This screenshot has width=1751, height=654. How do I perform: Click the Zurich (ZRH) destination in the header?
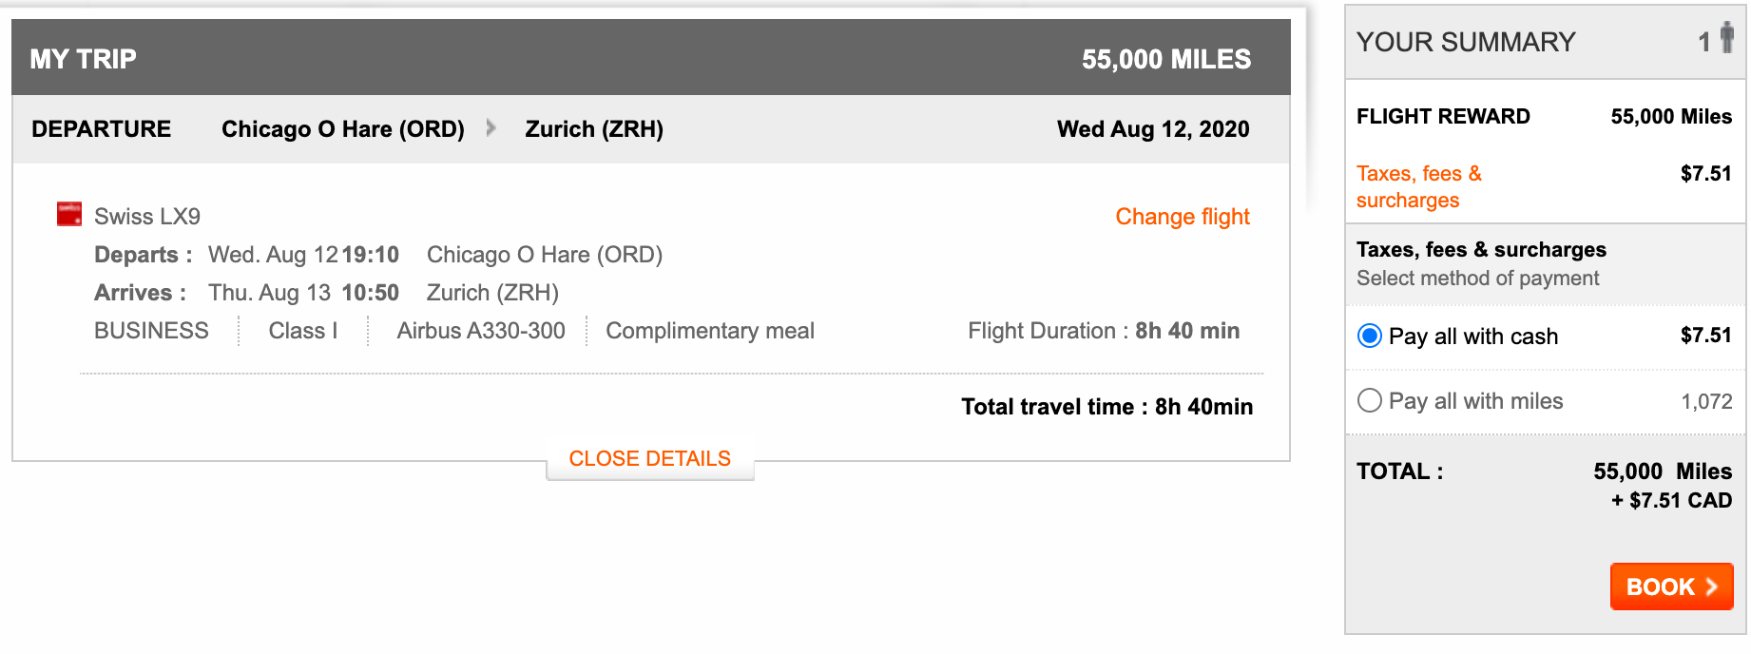coord(594,129)
